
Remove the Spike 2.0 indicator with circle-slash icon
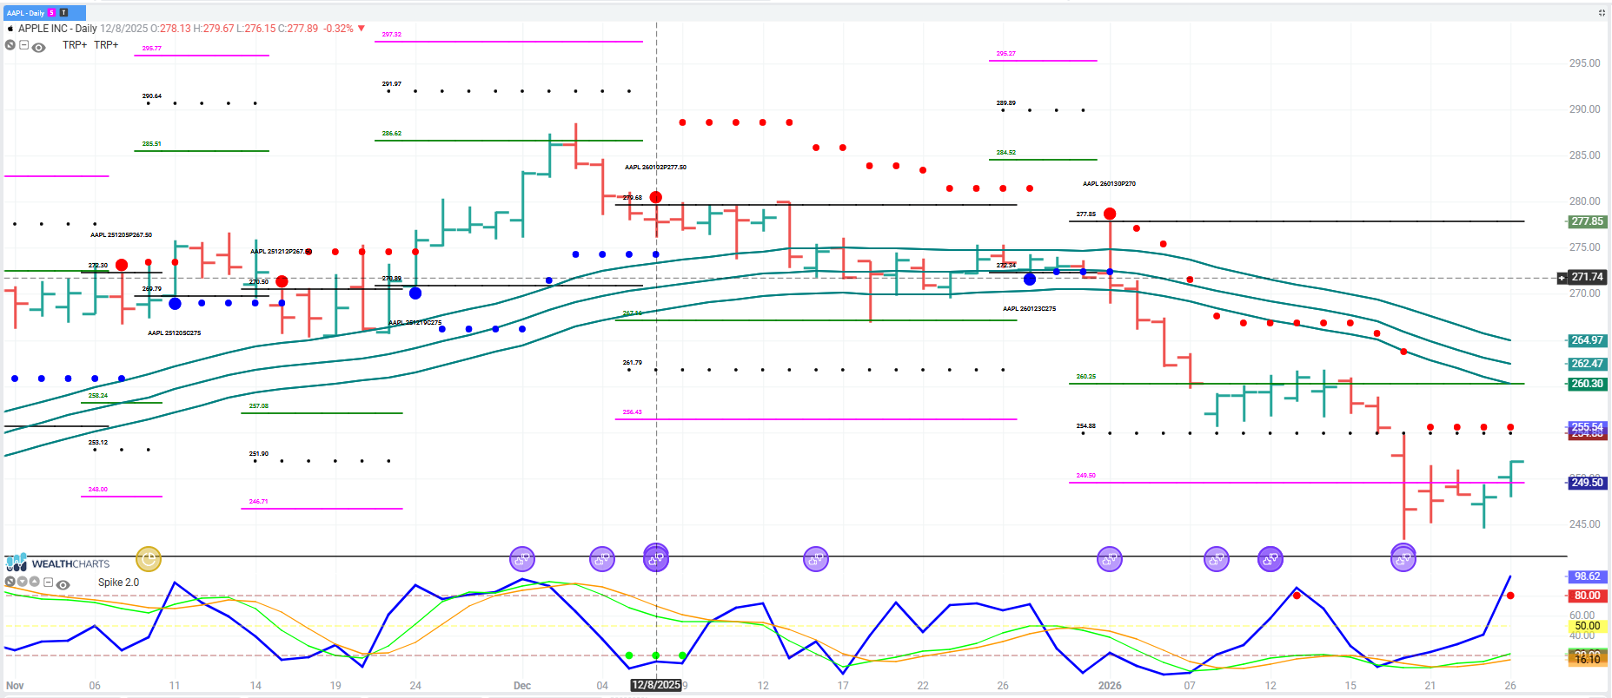pyautogui.click(x=10, y=583)
